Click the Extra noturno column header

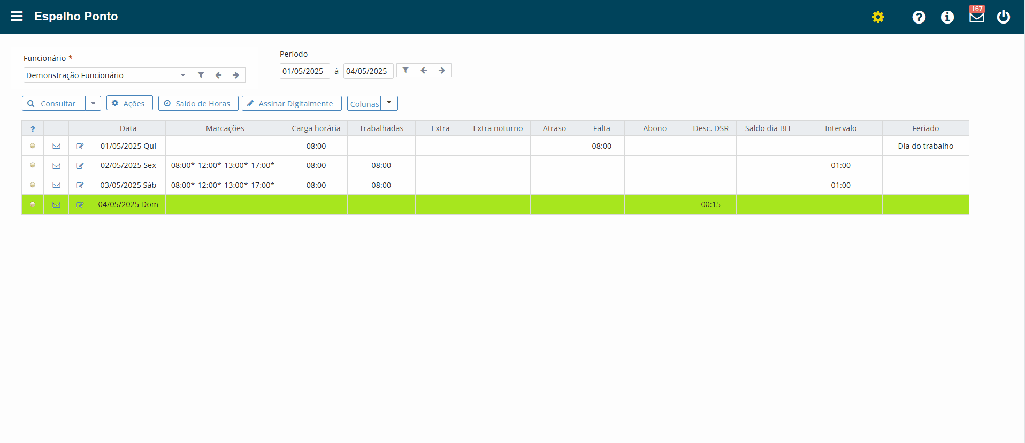click(x=498, y=128)
